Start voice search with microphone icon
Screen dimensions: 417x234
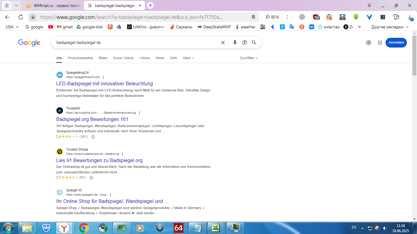pos(235,43)
